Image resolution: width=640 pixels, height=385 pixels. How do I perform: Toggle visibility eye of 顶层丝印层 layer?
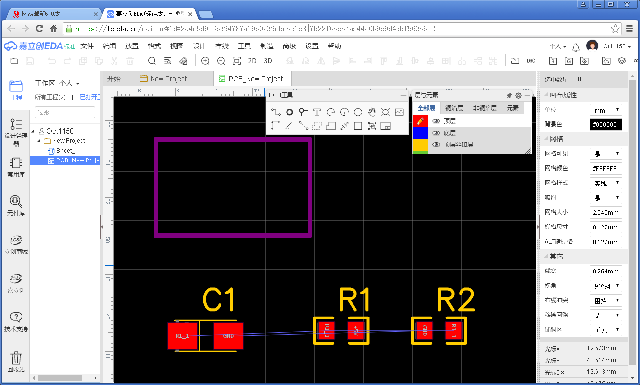436,144
